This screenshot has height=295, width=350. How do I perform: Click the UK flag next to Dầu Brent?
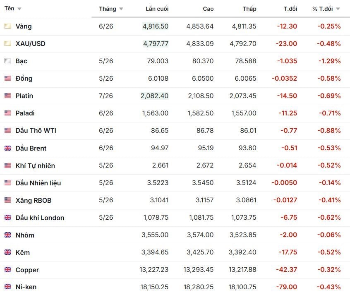[7, 148]
